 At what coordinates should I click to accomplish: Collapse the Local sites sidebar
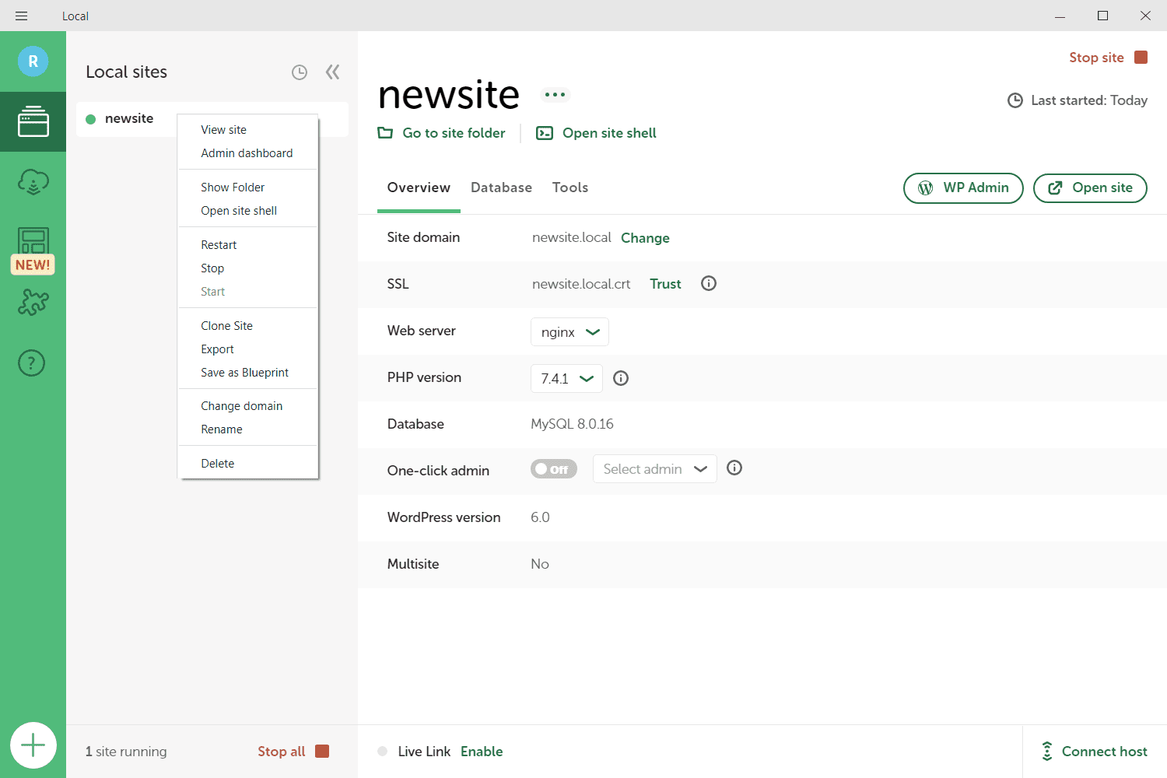[333, 72]
